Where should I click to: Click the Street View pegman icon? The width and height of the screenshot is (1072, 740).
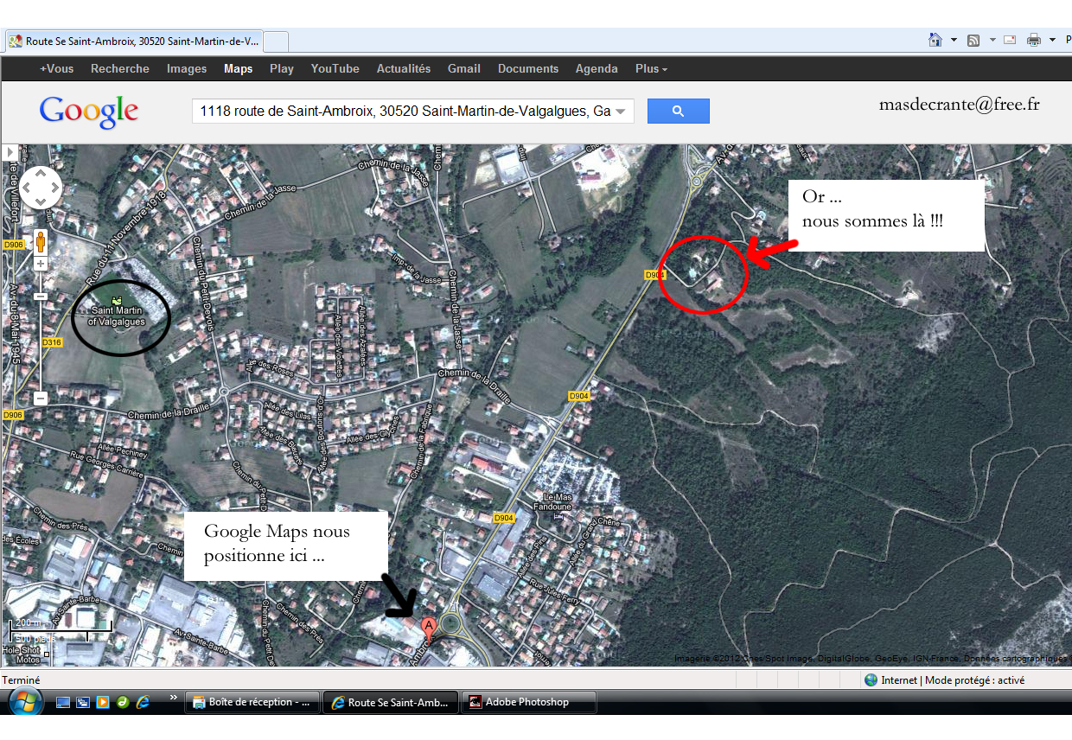point(41,242)
